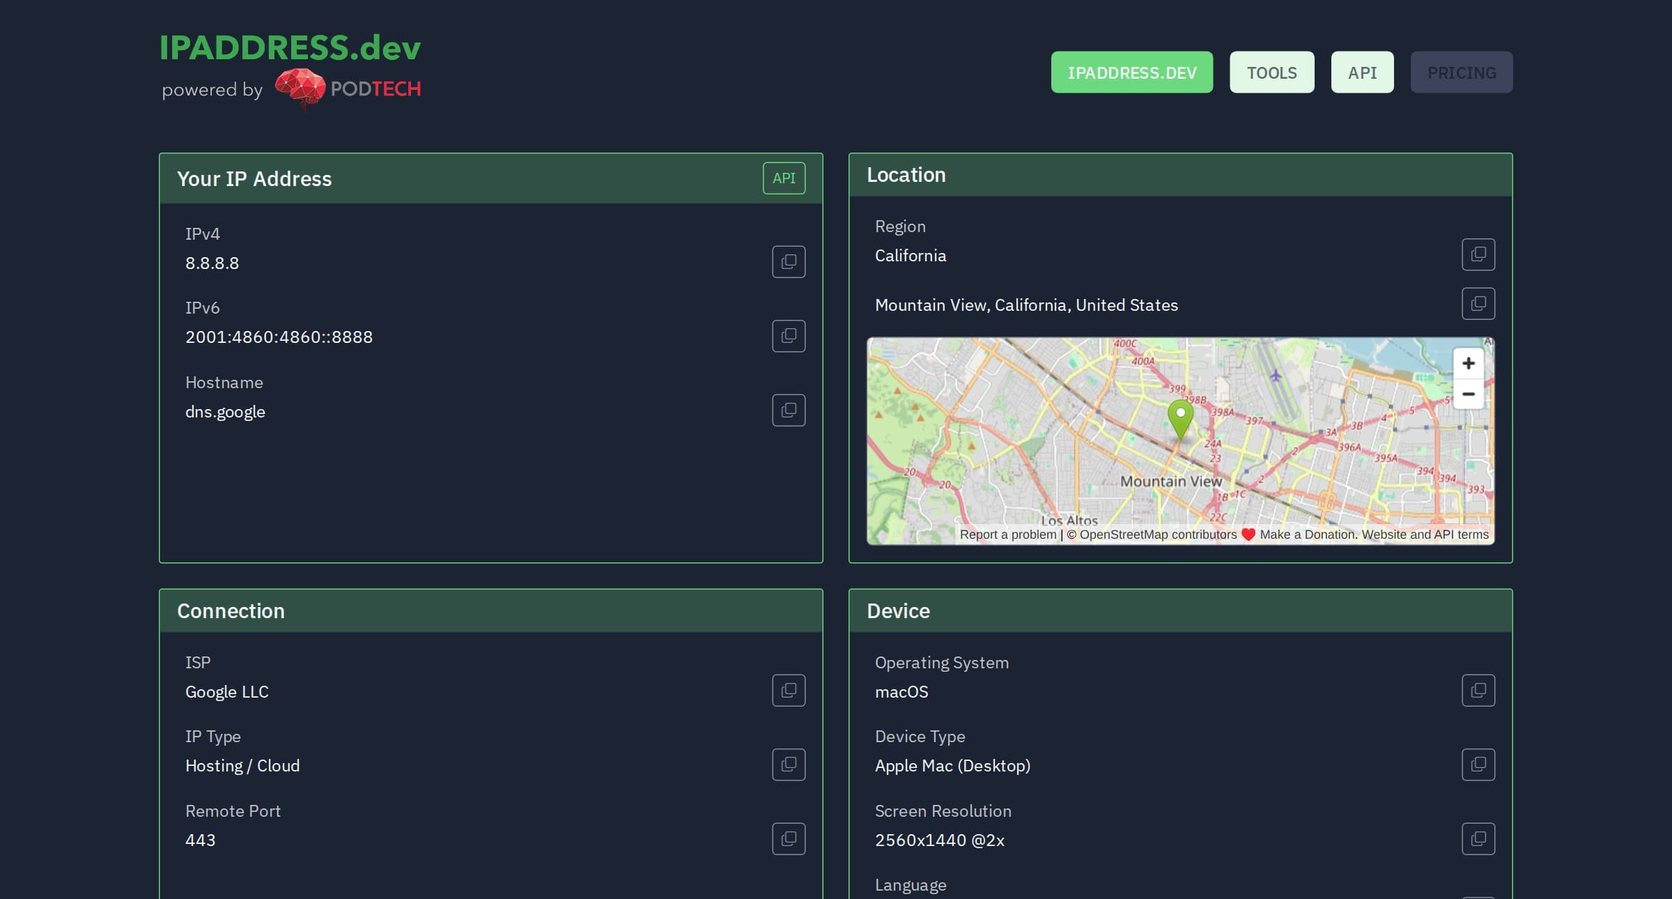Copy the Hosting / Cloud IP type
The image size is (1672, 899).
789,764
